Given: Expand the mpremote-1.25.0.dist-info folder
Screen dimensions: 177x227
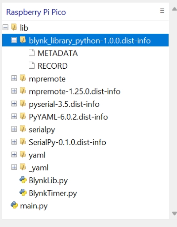Looking at the screenshot, I should click(x=14, y=91).
